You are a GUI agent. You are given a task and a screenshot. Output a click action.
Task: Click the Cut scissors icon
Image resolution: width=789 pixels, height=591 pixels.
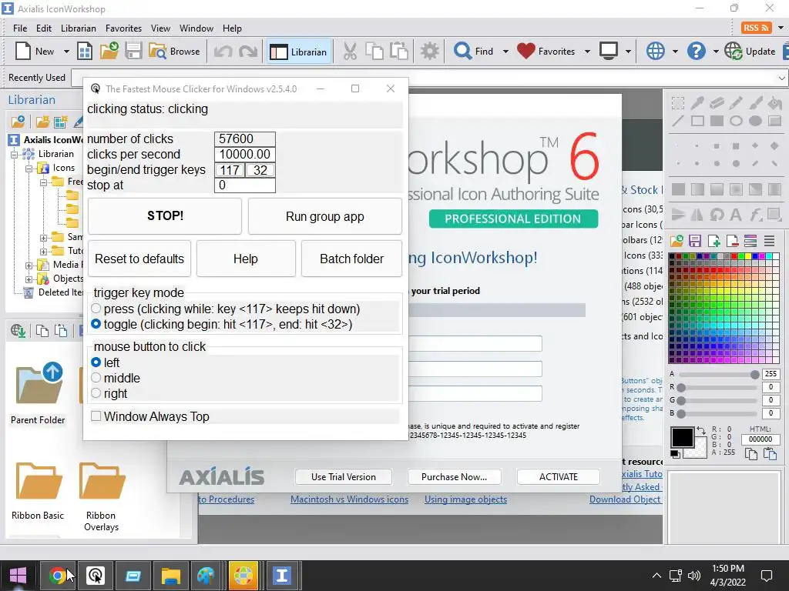350,52
